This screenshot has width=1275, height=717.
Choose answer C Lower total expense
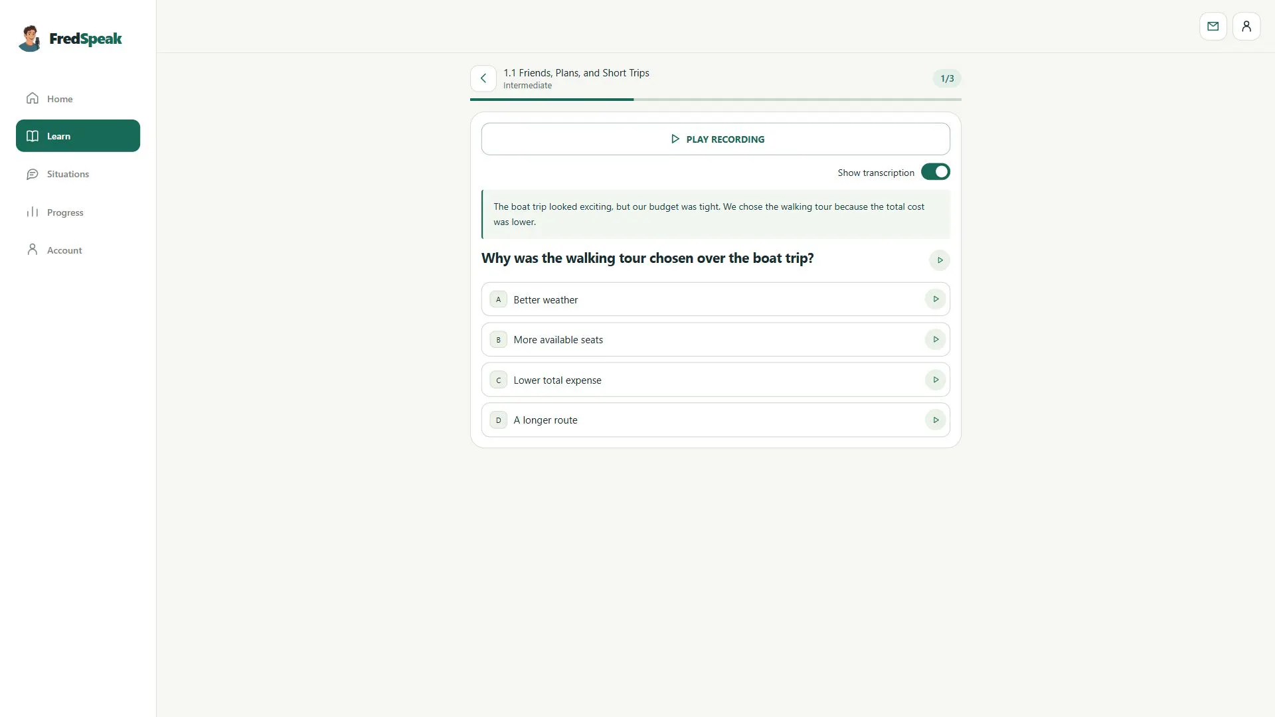tap(715, 380)
